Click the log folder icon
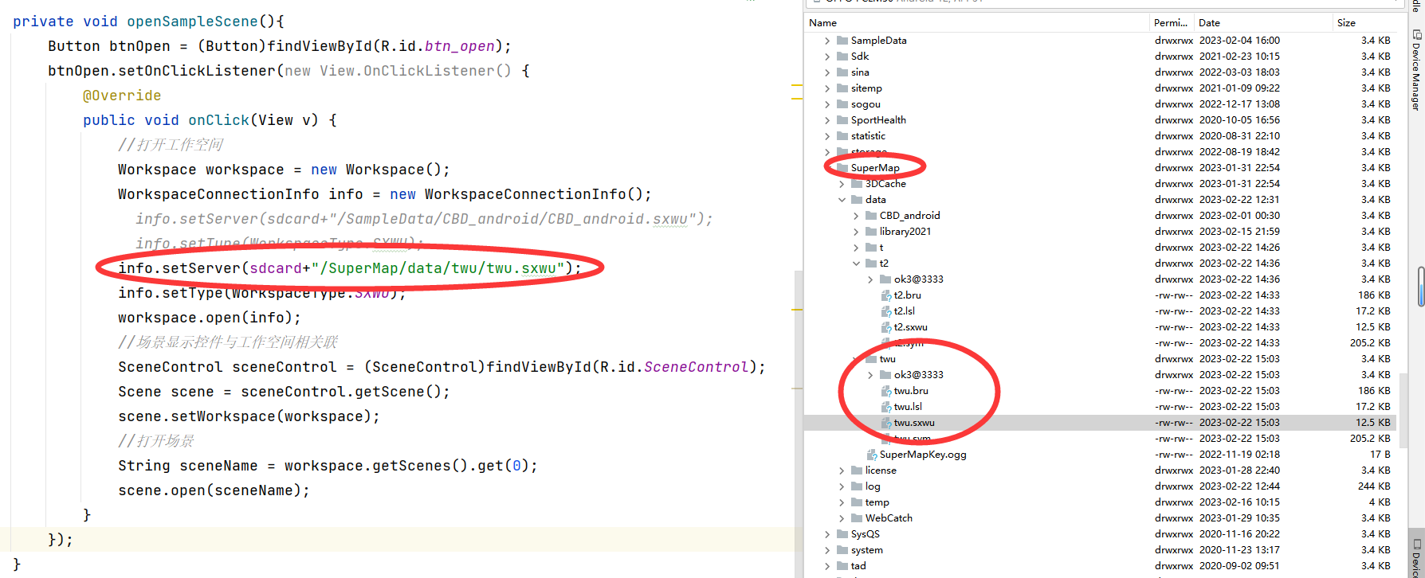 [857, 486]
